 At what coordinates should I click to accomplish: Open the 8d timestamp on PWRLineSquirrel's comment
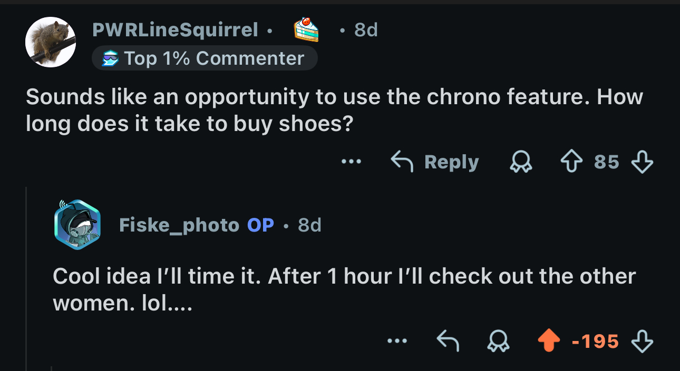point(366,30)
